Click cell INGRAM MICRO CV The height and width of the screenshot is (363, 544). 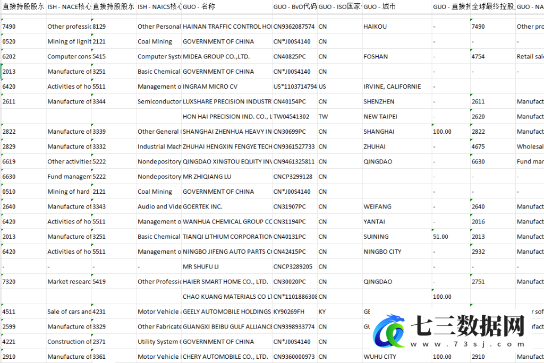(227, 87)
